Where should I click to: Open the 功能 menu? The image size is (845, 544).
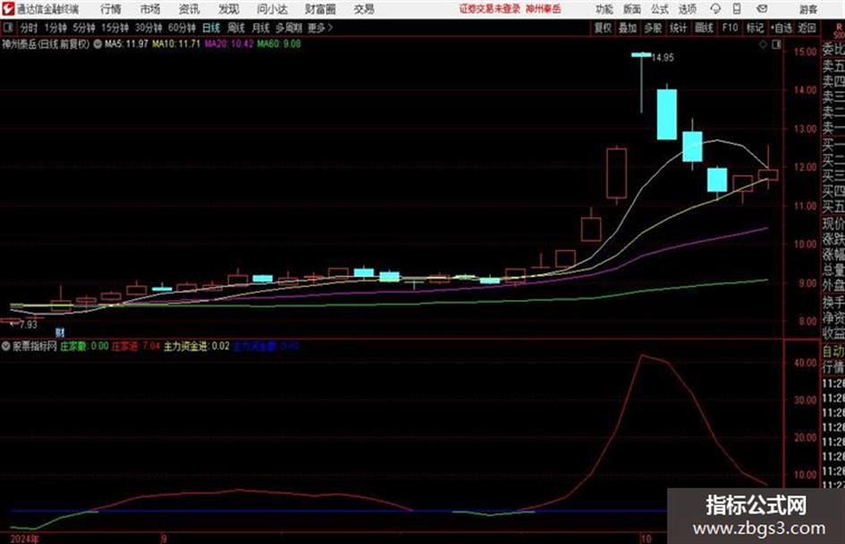click(604, 9)
